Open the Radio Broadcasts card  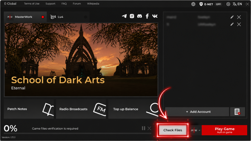click(81, 109)
